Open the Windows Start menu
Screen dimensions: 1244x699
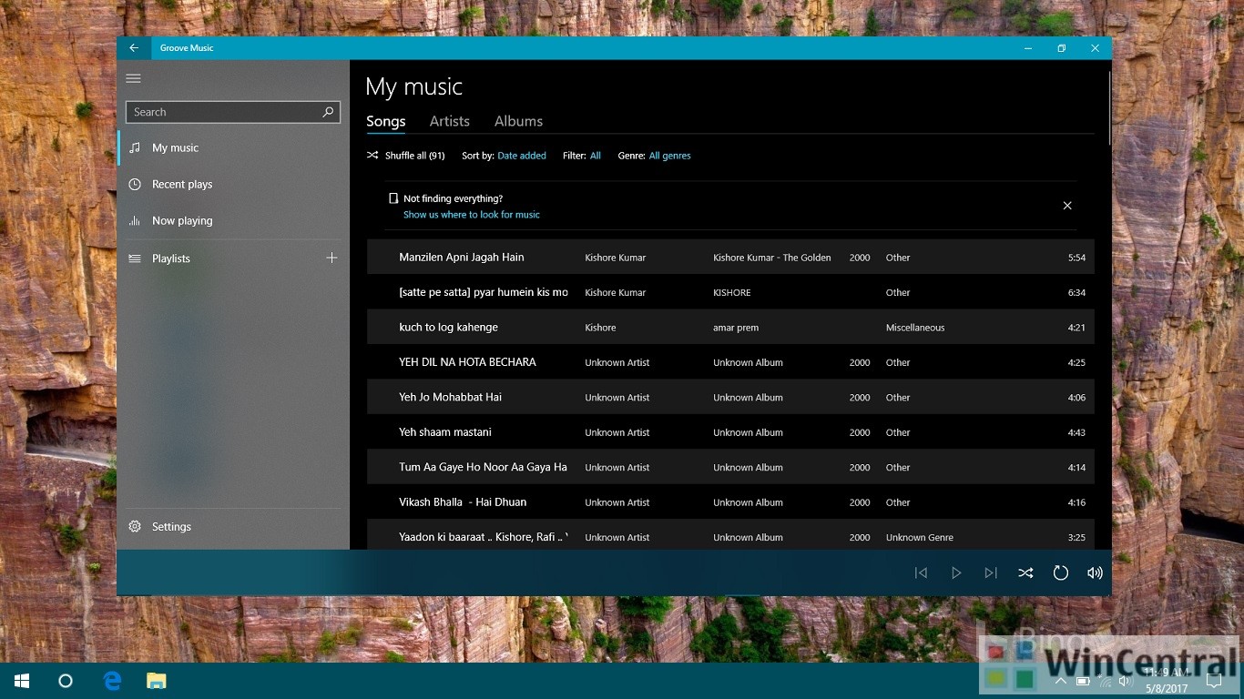[x=22, y=681]
